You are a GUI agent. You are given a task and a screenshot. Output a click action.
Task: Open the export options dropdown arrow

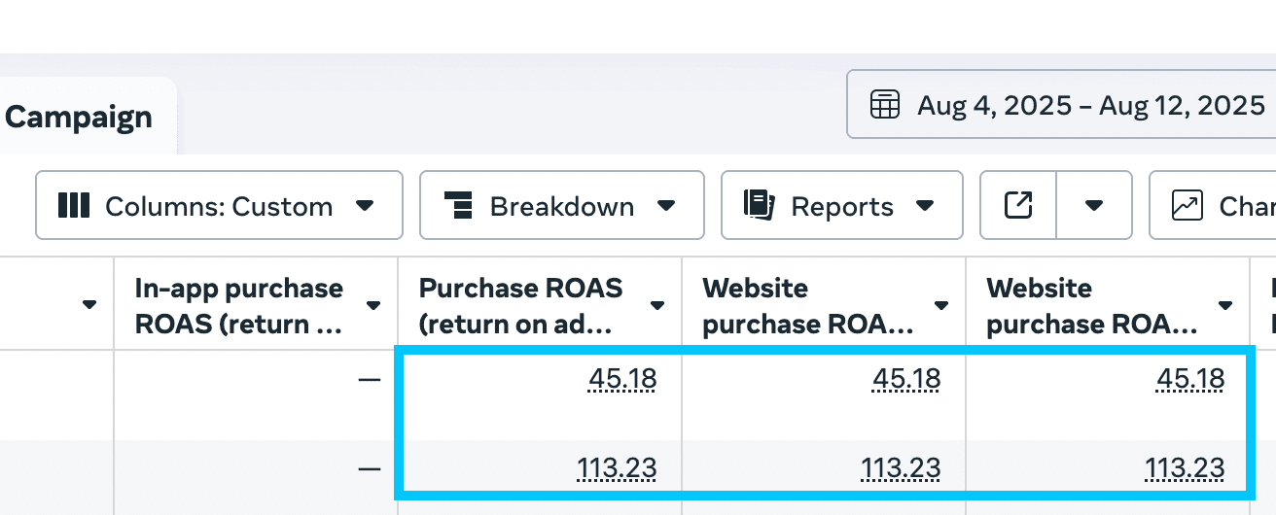pos(1094,206)
